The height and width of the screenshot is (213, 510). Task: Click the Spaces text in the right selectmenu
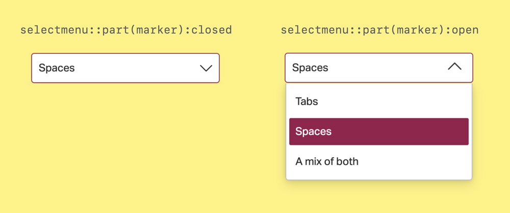[310, 68]
